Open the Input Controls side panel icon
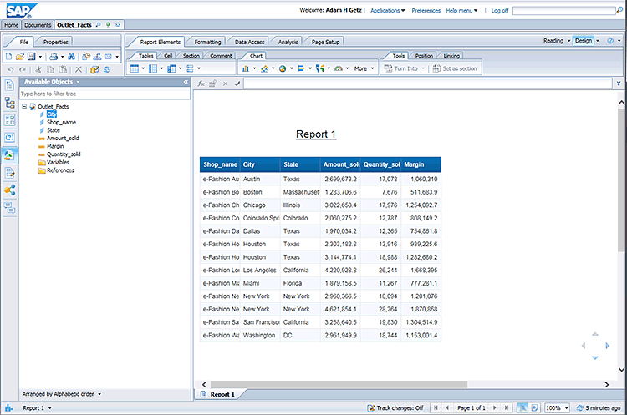 [9, 120]
